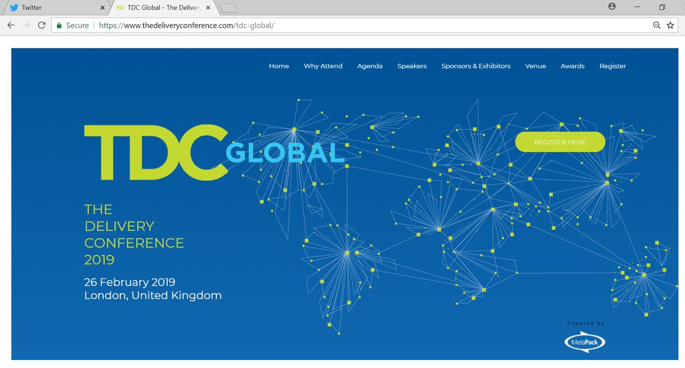Open the Home menu item
The height and width of the screenshot is (368, 685).
(279, 66)
